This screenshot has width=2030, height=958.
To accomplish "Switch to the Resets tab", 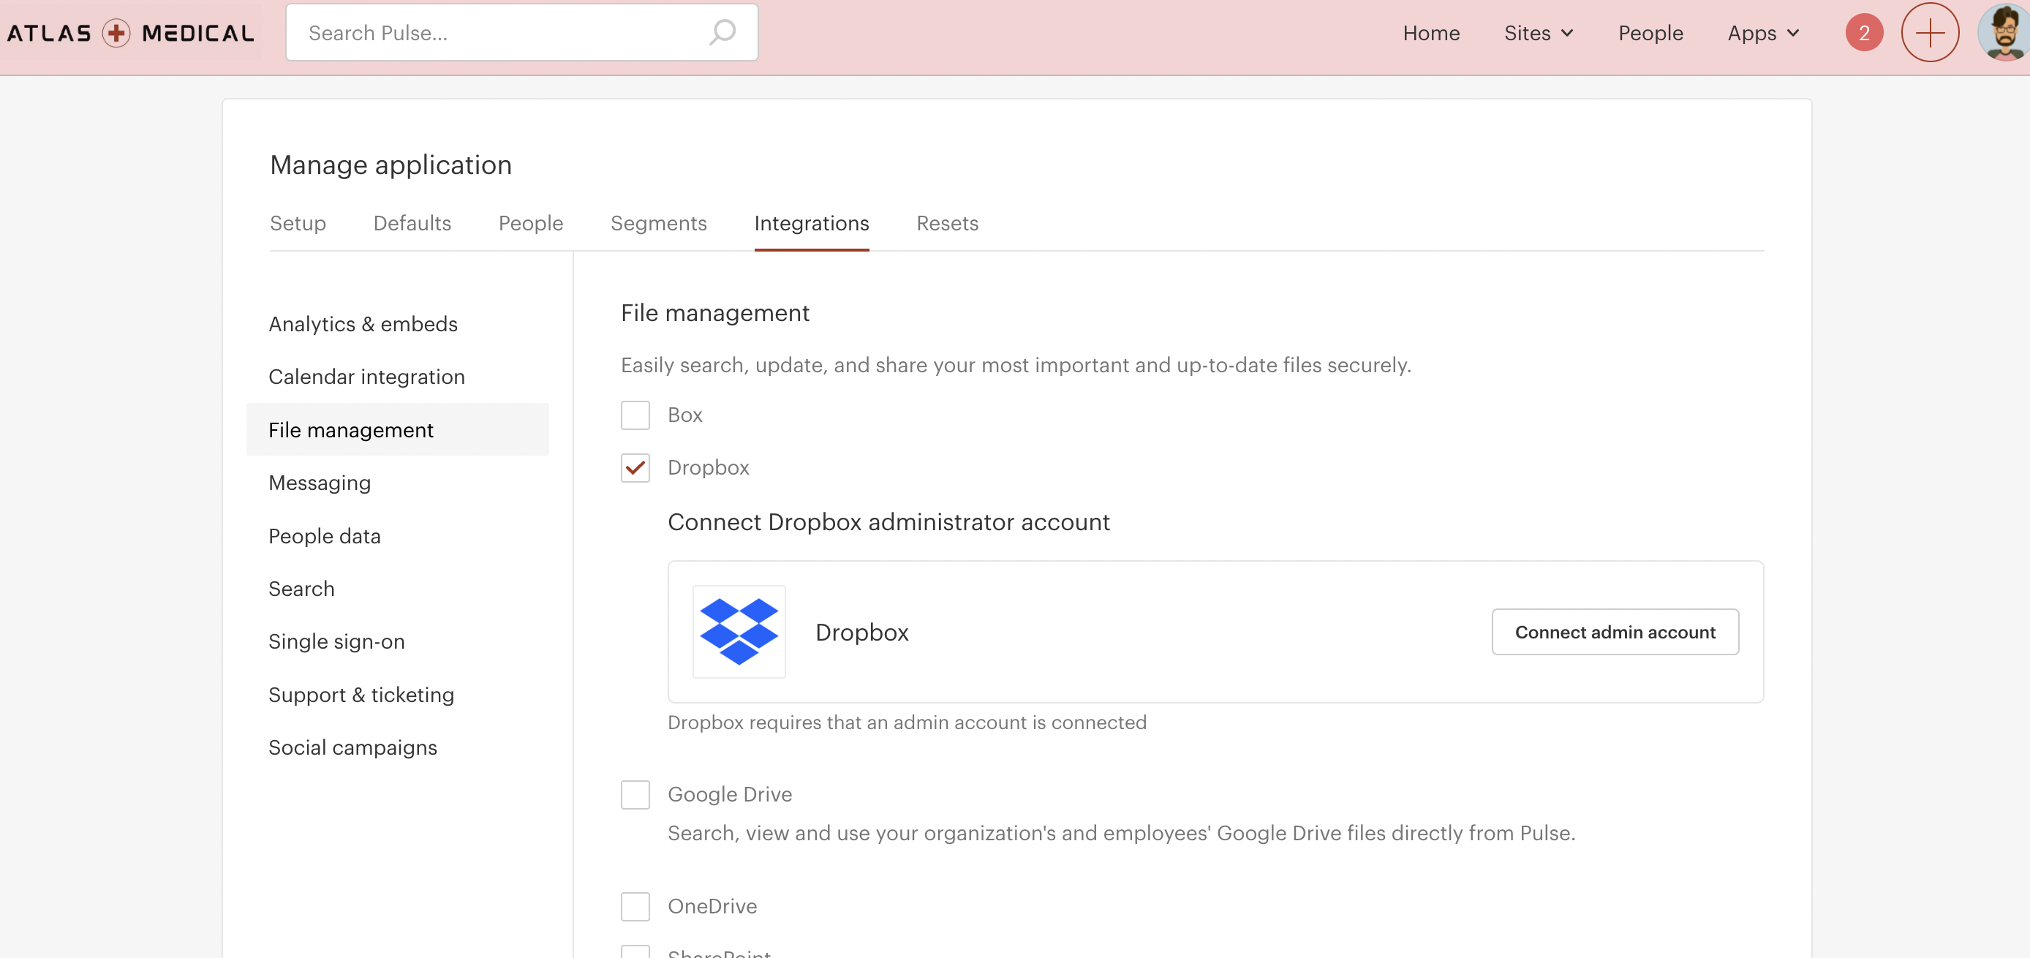I will pyautogui.click(x=947, y=224).
